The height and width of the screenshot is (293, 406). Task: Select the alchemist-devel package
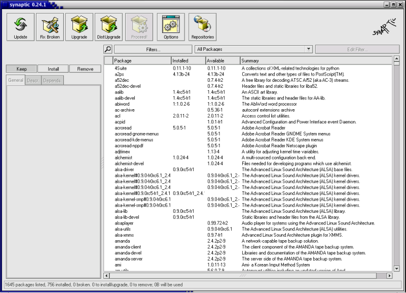248,164
